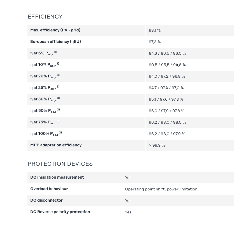Select the DC insulation measurement label
246x228 pixels.
tap(57, 178)
